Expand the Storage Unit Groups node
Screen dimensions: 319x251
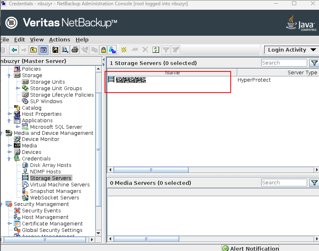[x=18, y=88]
